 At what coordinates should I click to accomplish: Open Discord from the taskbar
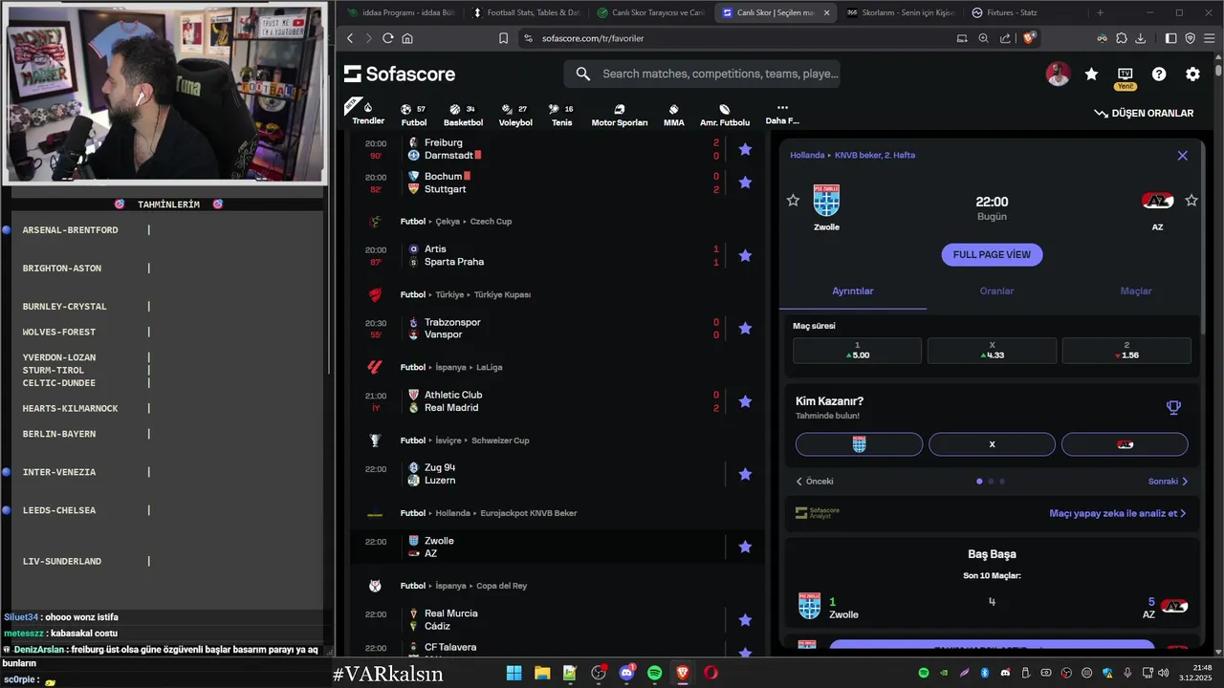click(x=626, y=673)
